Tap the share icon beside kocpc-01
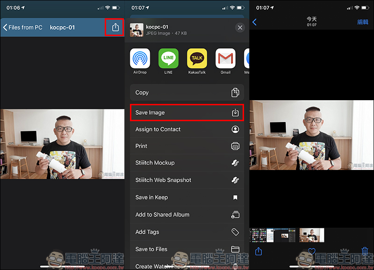The height and width of the screenshot is (270, 374). click(x=115, y=27)
